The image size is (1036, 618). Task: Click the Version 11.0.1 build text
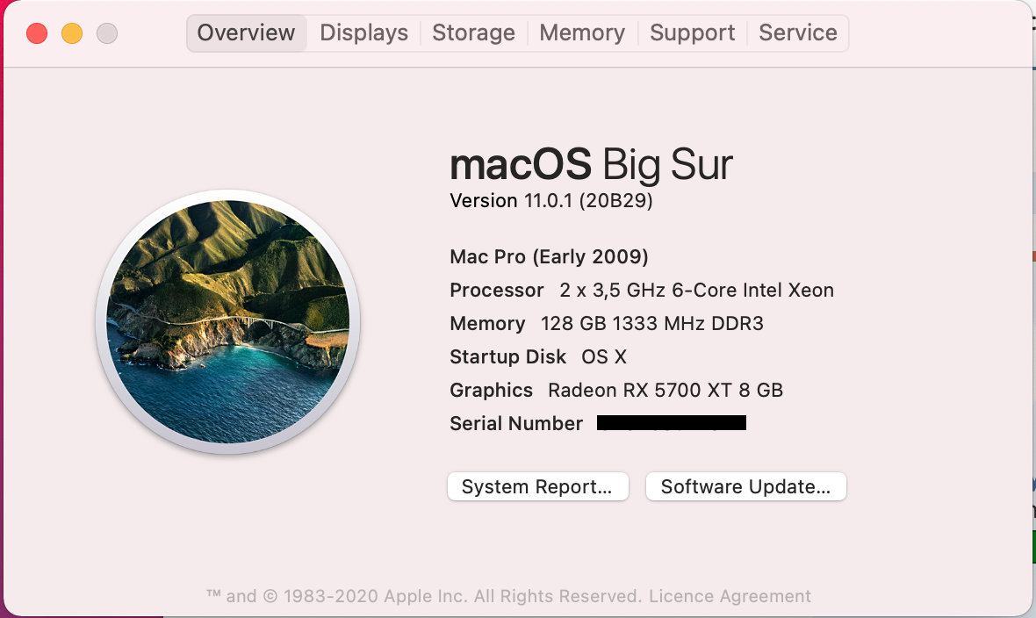point(550,201)
